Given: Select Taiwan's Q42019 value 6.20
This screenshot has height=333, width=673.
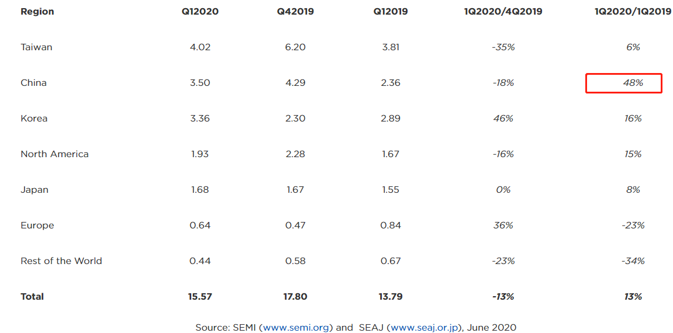Looking at the screenshot, I should point(295,47).
